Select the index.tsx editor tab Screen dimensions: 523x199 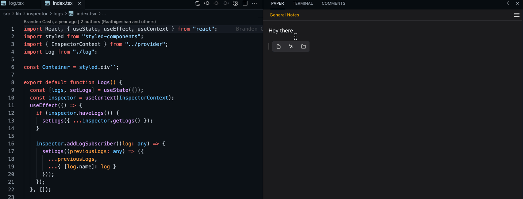(x=62, y=3)
